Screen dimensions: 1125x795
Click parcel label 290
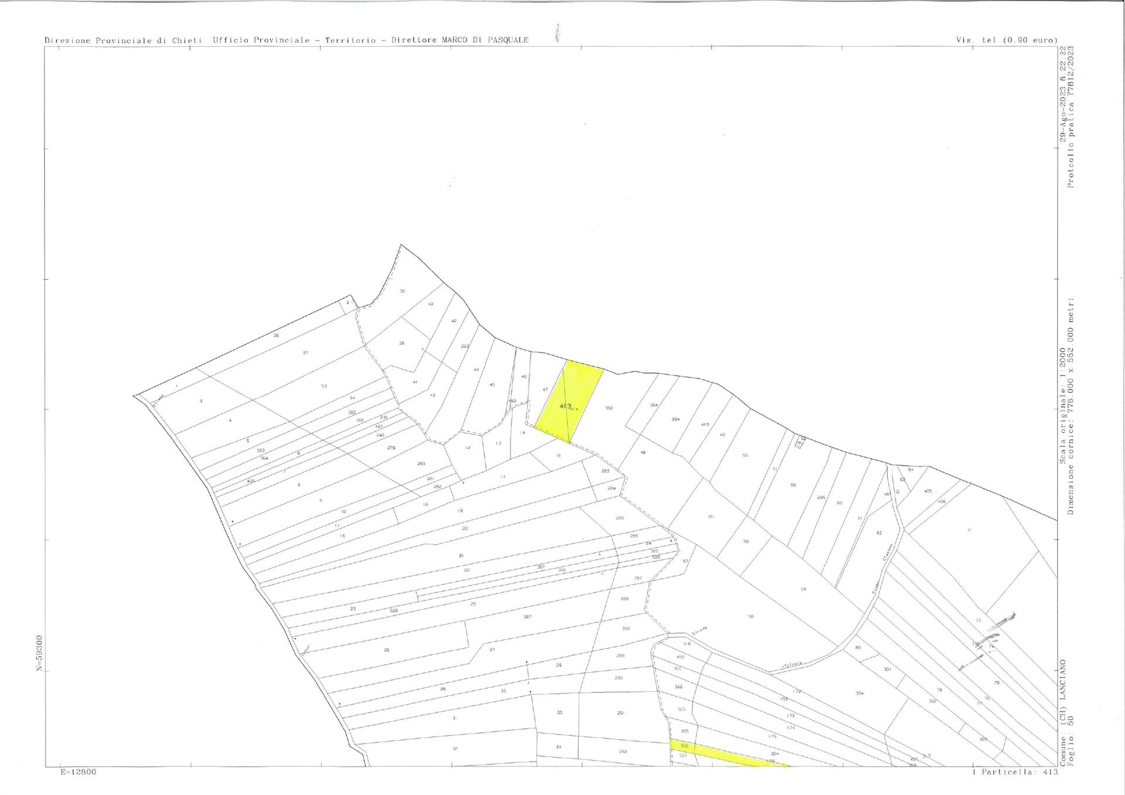pyautogui.click(x=619, y=678)
